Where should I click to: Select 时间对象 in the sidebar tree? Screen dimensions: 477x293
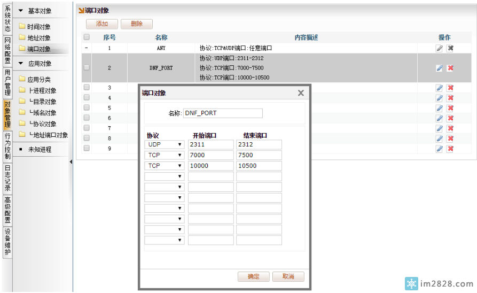tap(38, 27)
